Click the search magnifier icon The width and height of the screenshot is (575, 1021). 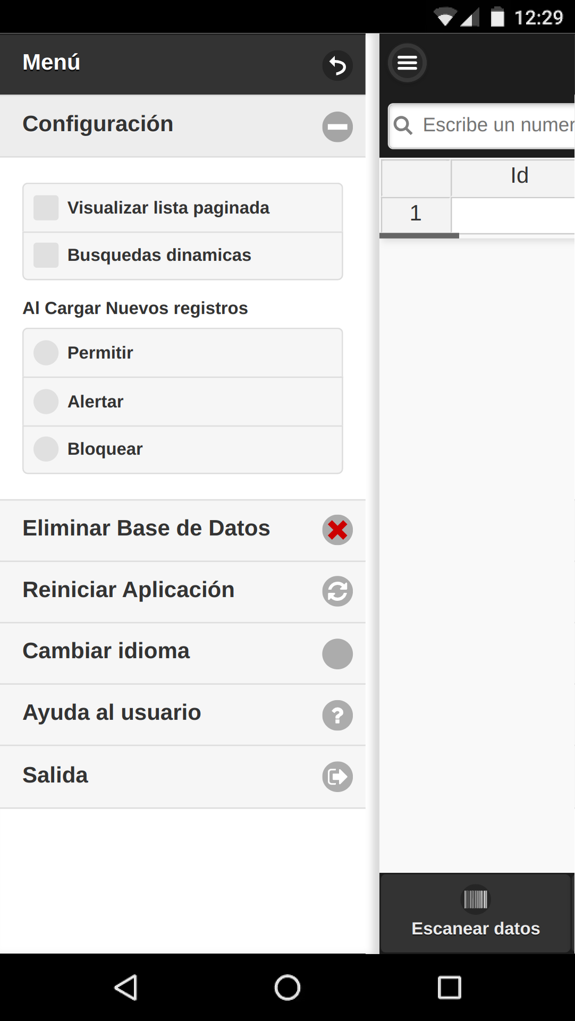pyautogui.click(x=403, y=125)
